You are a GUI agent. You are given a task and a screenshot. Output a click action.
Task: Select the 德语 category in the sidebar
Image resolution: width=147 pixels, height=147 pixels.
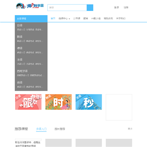click(20, 48)
